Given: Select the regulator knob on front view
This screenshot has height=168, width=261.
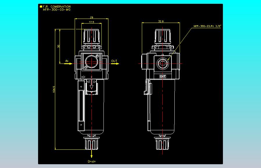Looking at the screenshot, I should tap(92, 37).
